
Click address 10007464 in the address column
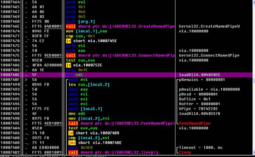point(10,2)
